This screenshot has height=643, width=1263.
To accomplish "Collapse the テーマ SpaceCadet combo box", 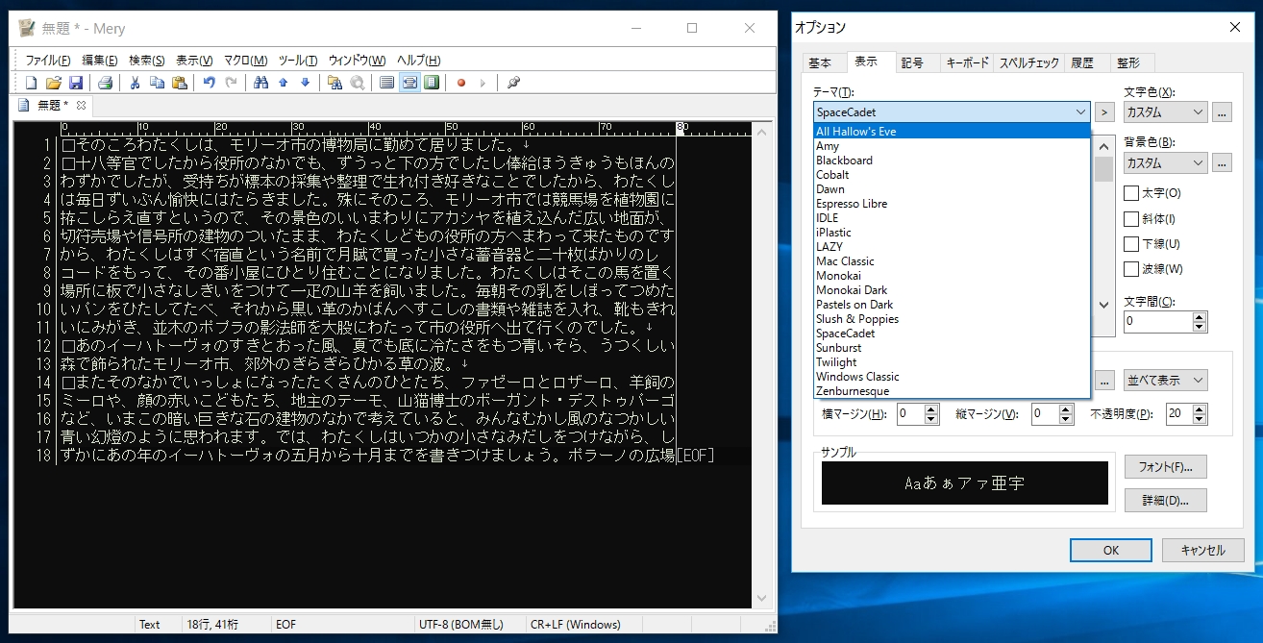I will coord(1081,112).
